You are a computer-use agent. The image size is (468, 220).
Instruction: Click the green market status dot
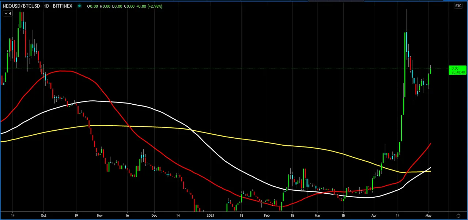click(79, 6)
